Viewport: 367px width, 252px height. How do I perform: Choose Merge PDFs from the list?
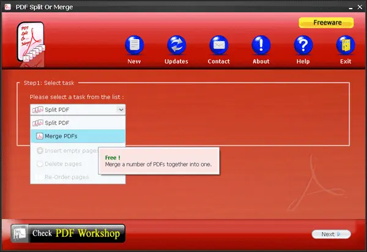pos(78,136)
